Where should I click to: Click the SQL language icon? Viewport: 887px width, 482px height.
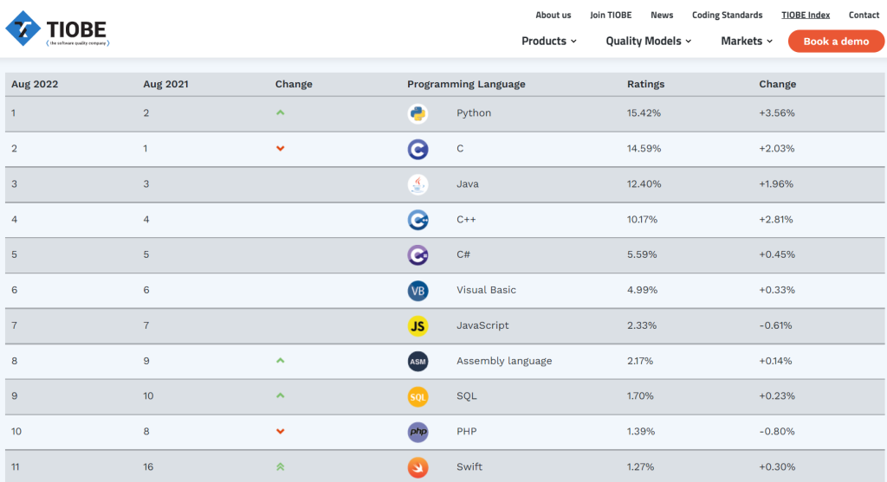tap(418, 397)
